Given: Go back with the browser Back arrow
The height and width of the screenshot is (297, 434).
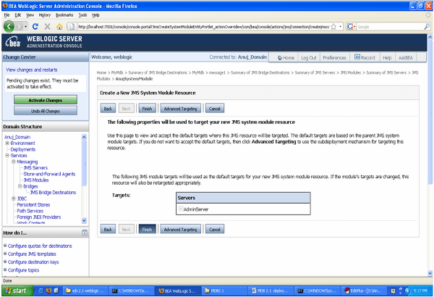Looking at the screenshot, I should pyautogui.click(x=9, y=27).
